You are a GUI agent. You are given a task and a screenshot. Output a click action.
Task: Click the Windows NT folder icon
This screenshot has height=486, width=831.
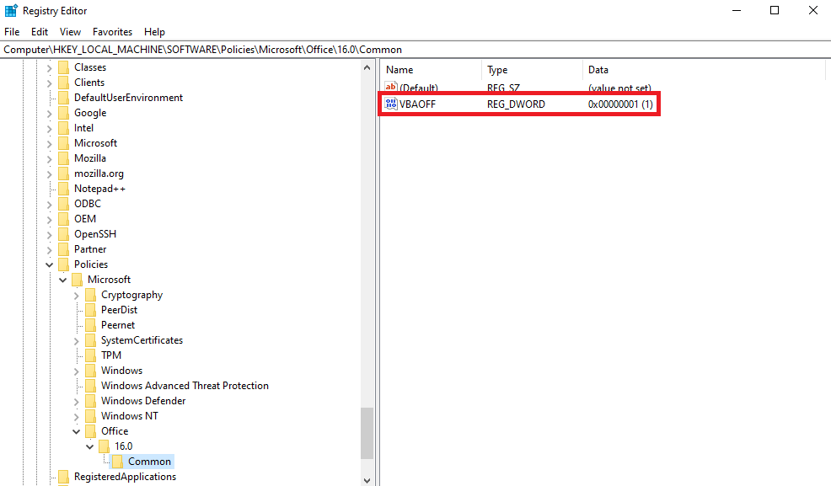point(91,416)
